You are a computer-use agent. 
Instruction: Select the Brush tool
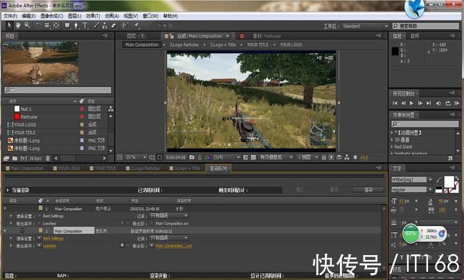pyautogui.click(x=96, y=26)
